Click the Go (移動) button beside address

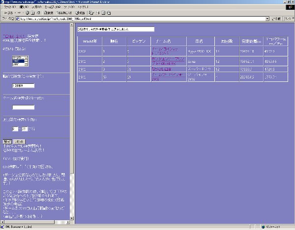[276, 19]
